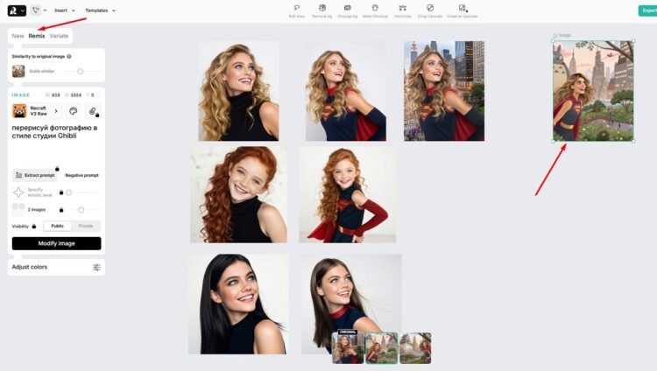Select the Ghibli-style cartoon superhero image
Screen dimensions: 657x371
(593, 91)
